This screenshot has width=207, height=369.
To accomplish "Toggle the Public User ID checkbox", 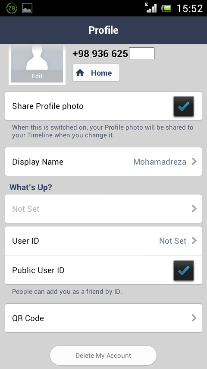I will click(184, 270).
